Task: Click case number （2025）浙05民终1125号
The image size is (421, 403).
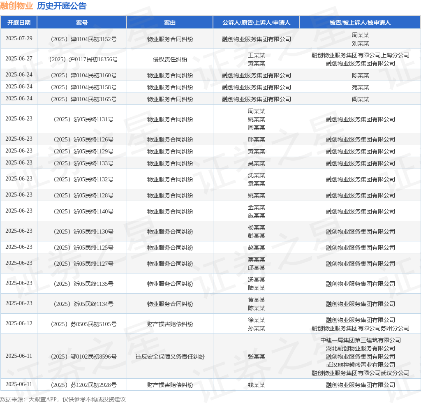Action: point(84,248)
